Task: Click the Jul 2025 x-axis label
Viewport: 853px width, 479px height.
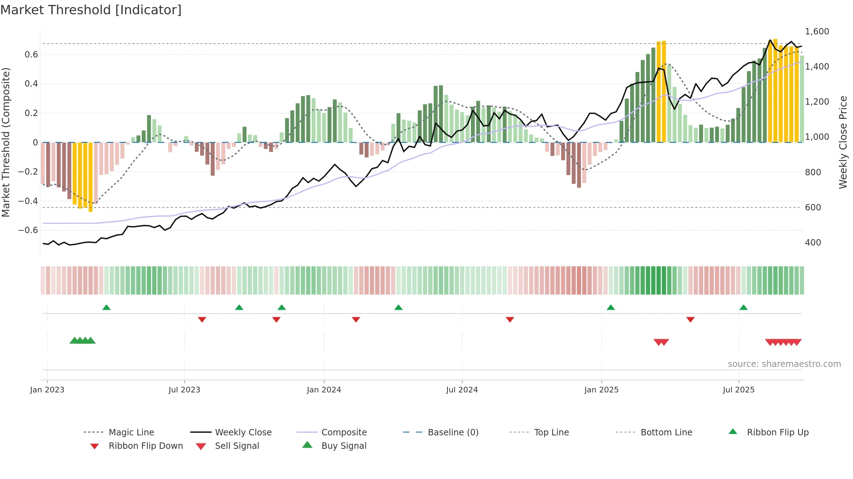Action: (x=739, y=390)
